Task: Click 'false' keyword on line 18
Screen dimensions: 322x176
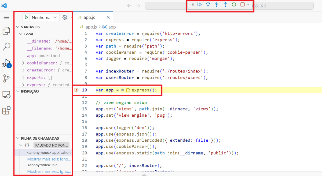Action: [x=202, y=140]
